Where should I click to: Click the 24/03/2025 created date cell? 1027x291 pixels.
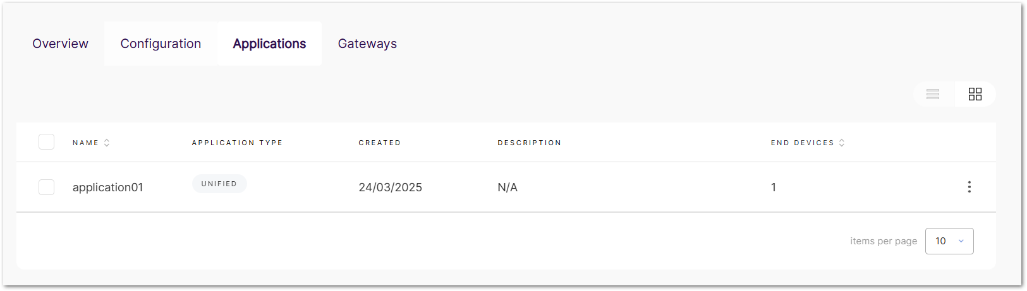coord(390,187)
